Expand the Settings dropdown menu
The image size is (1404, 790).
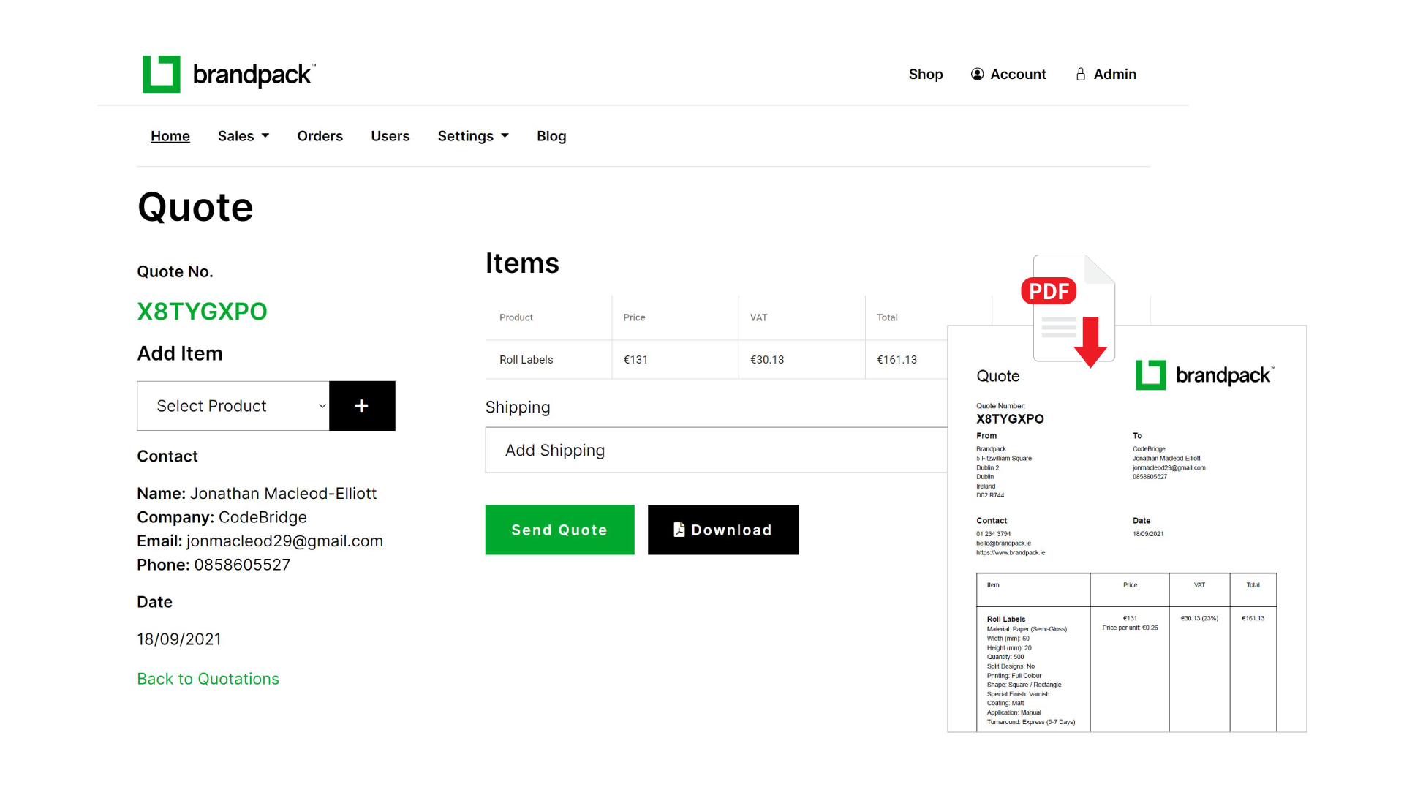pos(472,136)
